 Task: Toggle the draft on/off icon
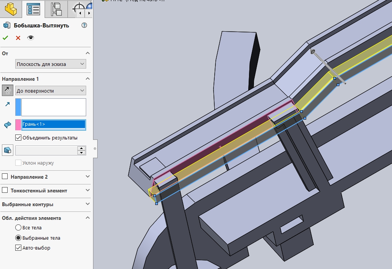pos(7,150)
